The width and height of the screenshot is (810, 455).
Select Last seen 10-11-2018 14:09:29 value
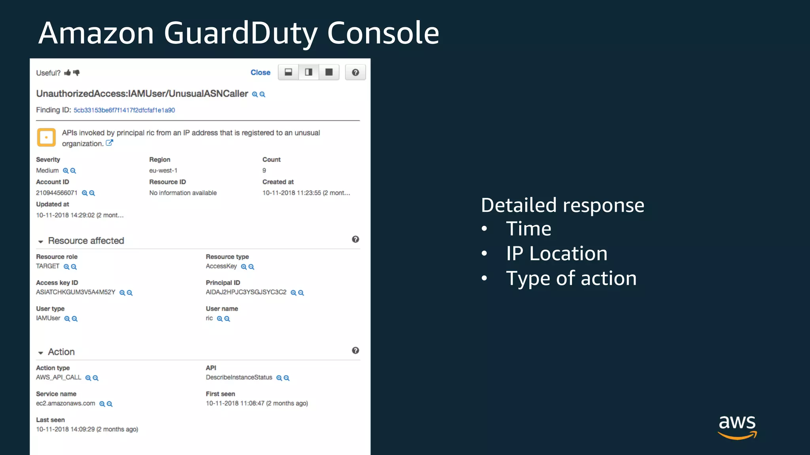[x=87, y=430]
